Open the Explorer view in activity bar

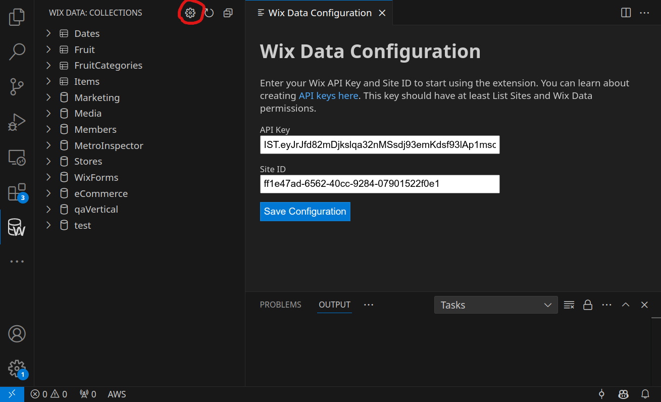click(x=17, y=17)
